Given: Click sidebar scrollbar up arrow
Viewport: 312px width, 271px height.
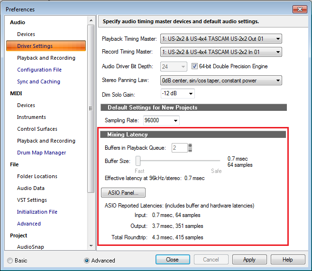Looking at the screenshot, I should click(x=91, y=20).
